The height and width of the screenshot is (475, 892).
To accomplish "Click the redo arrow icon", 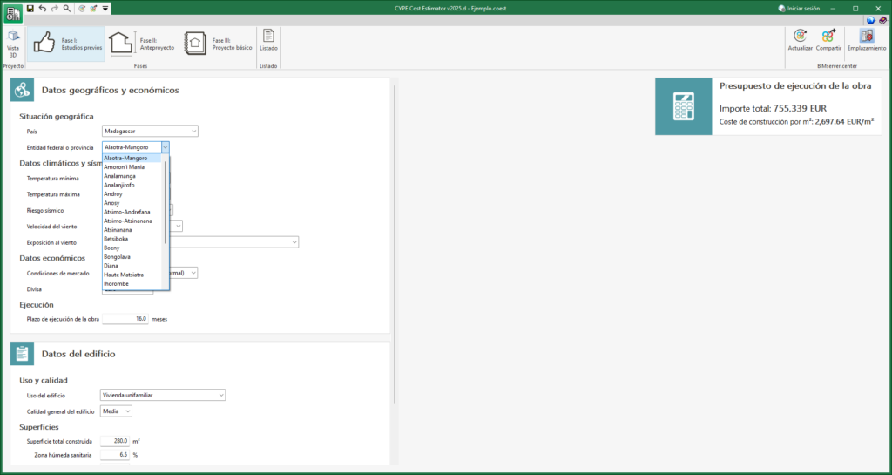I will [x=55, y=9].
